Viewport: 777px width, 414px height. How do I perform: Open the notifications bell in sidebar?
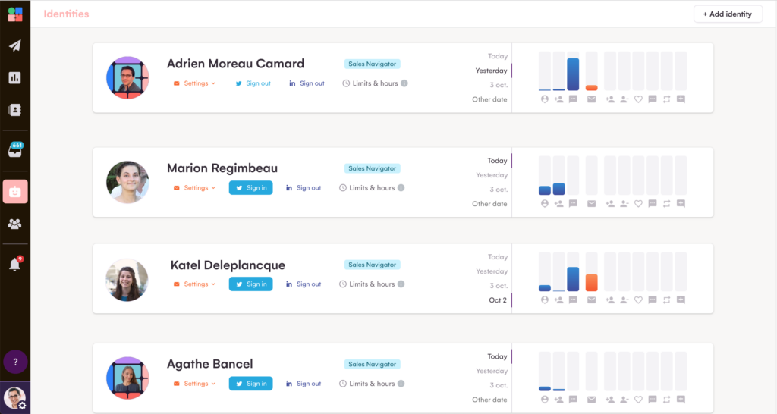15,265
